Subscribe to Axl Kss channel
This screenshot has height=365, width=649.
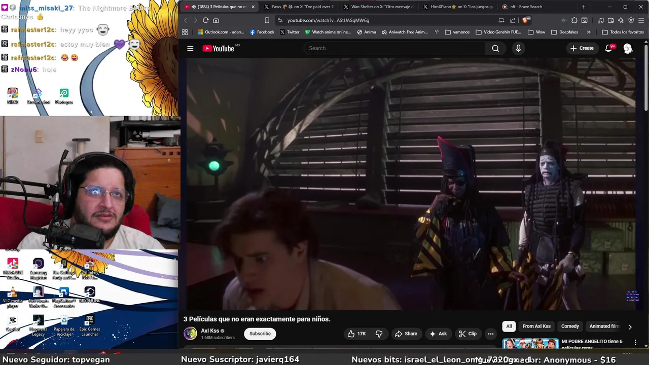(x=260, y=334)
